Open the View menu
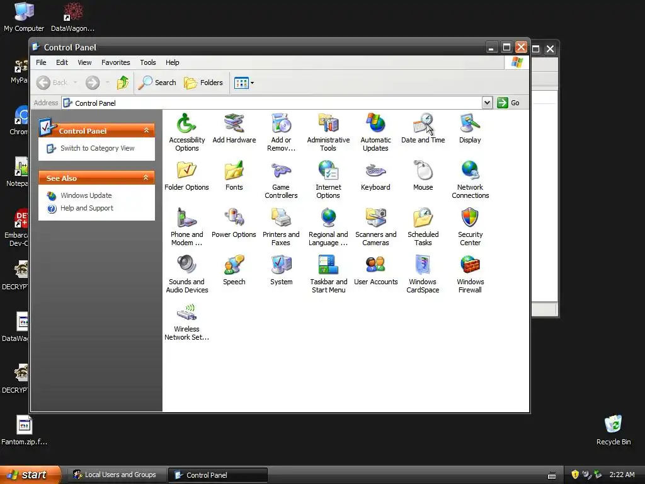Viewport: 645px width, 484px height. pos(84,62)
